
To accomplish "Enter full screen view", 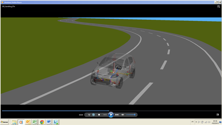I will tap(218, 115).
